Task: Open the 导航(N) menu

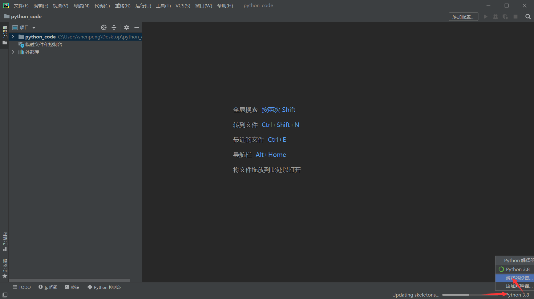Action: 81,6
